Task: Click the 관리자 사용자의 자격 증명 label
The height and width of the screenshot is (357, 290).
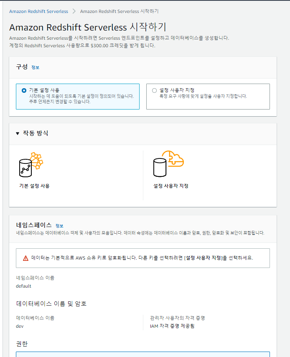Action: (177, 318)
